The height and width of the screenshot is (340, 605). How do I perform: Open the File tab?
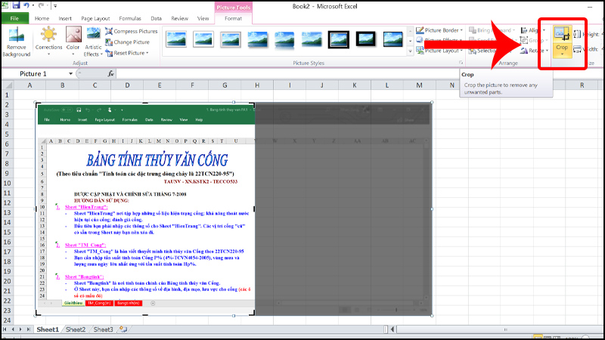[15, 17]
